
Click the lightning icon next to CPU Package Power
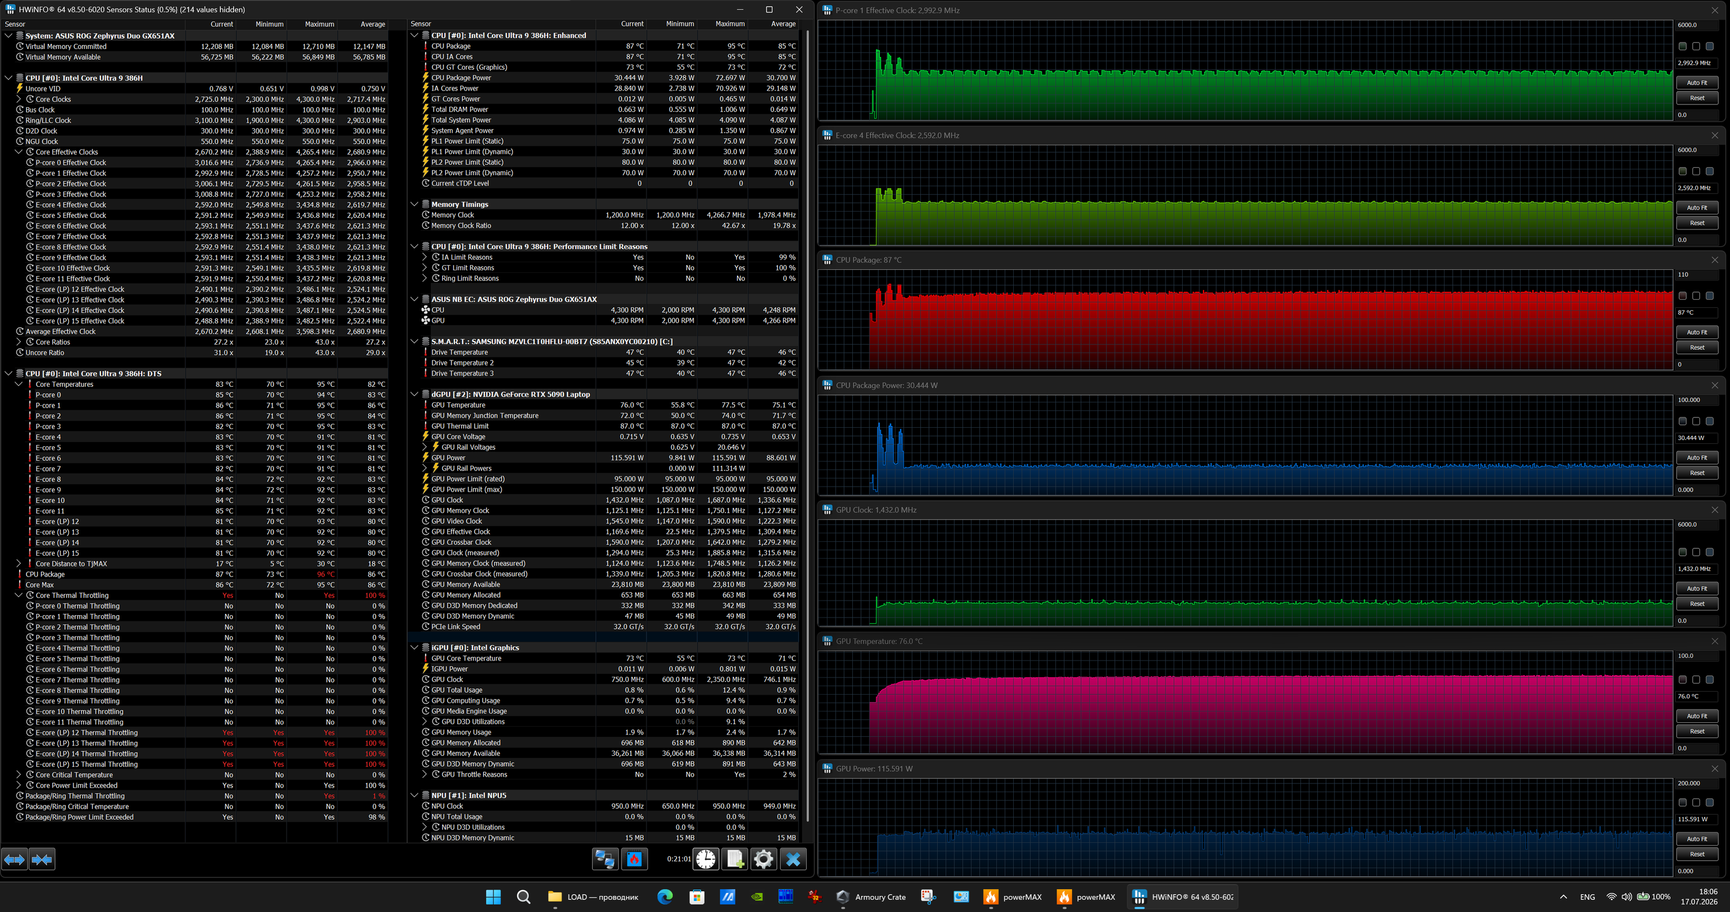pyautogui.click(x=425, y=77)
